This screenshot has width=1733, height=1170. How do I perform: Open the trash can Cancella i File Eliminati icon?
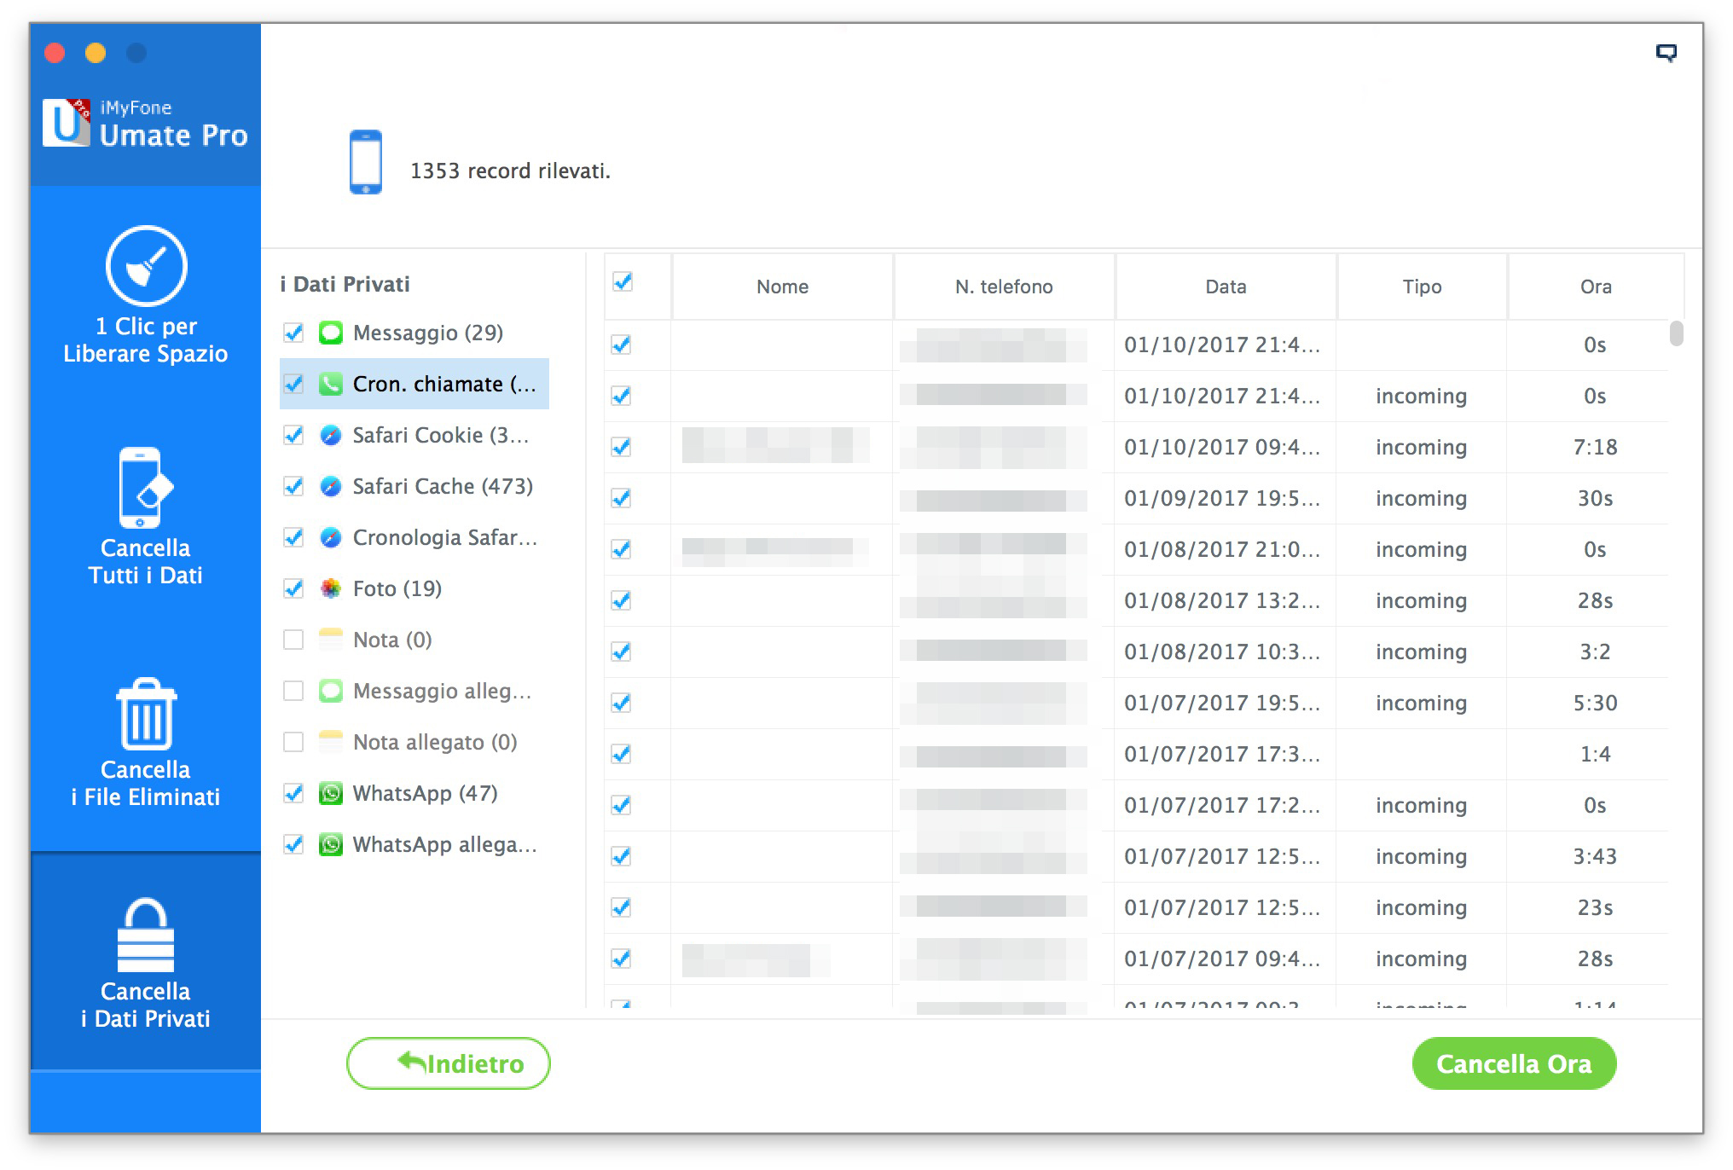pyautogui.click(x=146, y=714)
